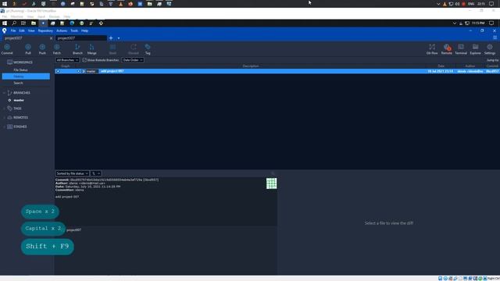The width and height of the screenshot is (500, 281).
Task: Fetch from remote using Fetch icon
Action: click(57, 49)
